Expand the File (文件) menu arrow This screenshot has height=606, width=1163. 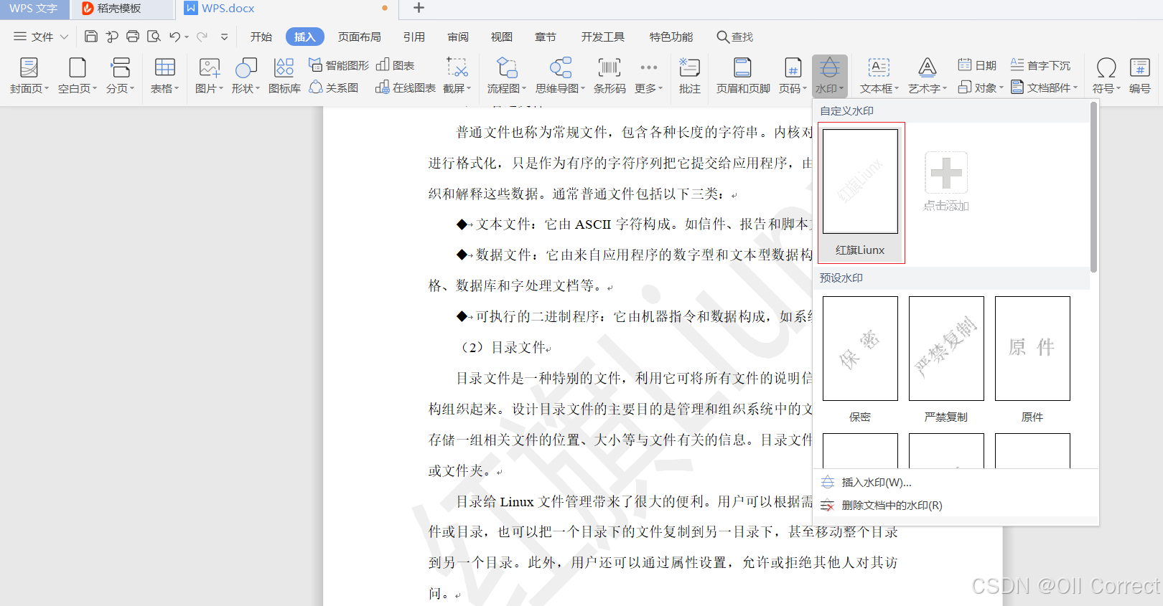coord(64,37)
